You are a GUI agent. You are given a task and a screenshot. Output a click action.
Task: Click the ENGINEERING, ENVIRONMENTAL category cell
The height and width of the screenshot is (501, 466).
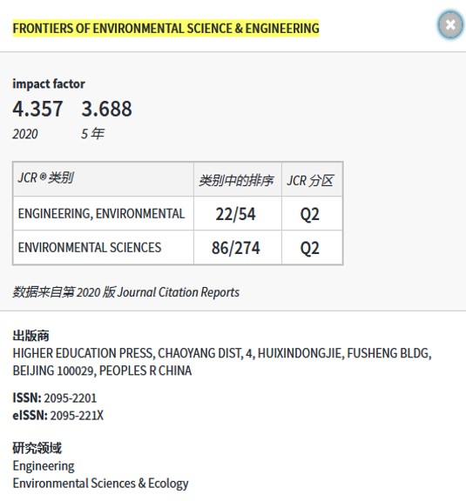click(x=104, y=213)
